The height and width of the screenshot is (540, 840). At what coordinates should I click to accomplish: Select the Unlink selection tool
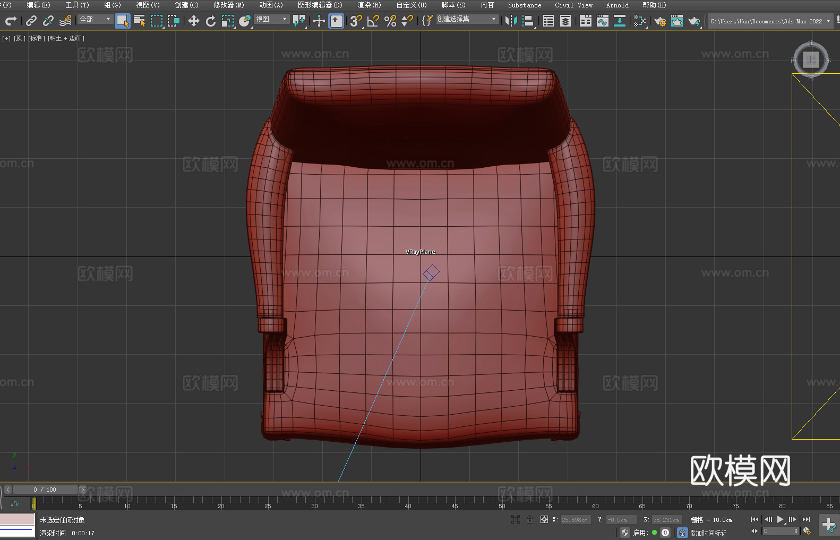coord(48,21)
